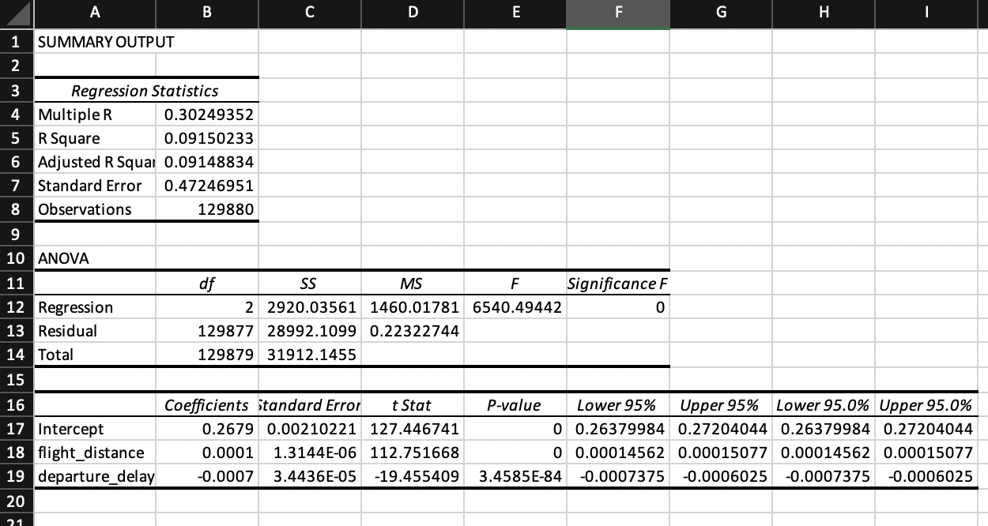Select the residual df value 129877
The height and width of the screenshot is (526, 988).
(x=207, y=331)
